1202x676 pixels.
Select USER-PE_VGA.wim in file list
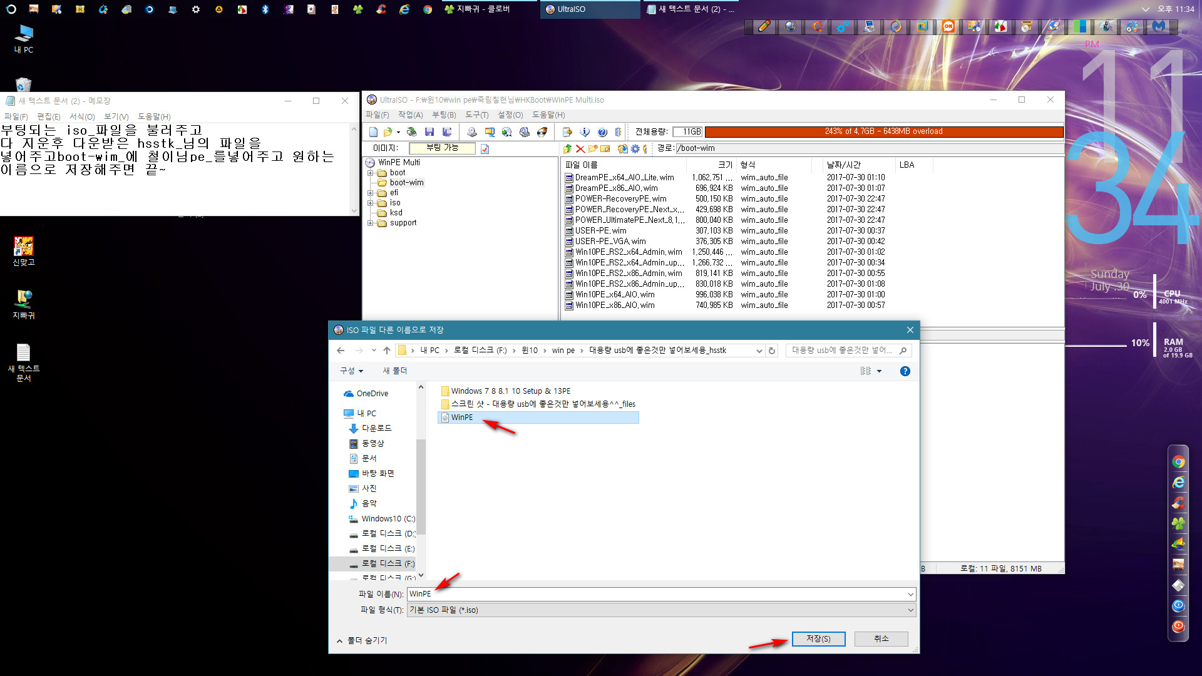pos(610,242)
